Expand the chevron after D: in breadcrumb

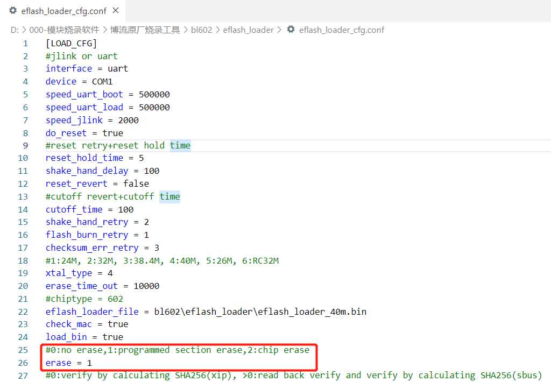[x=24, y=30]
